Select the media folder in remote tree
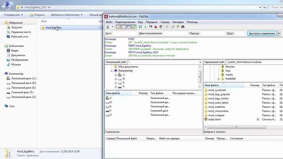Viewport: 283px width, 159px height. coord(229,75)
